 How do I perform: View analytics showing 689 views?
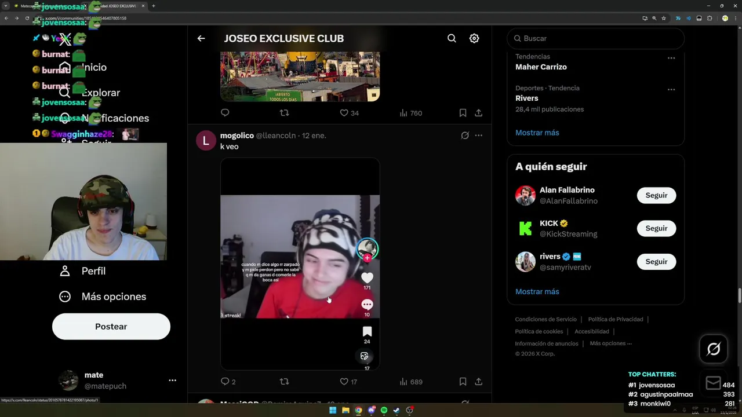tap(410, 382)
